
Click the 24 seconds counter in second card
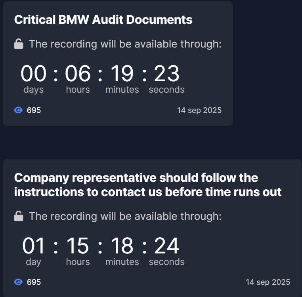[166, 246]
